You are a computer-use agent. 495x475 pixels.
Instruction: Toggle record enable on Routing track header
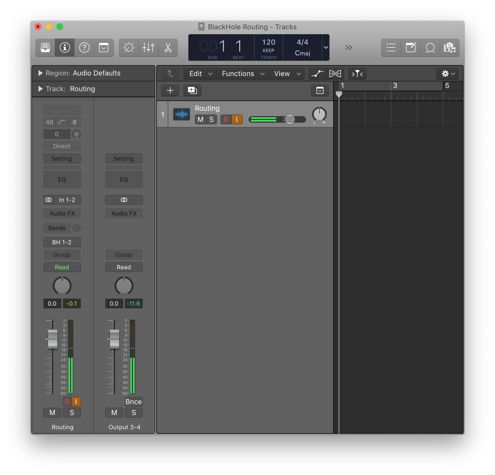click(x=226, y=119)
